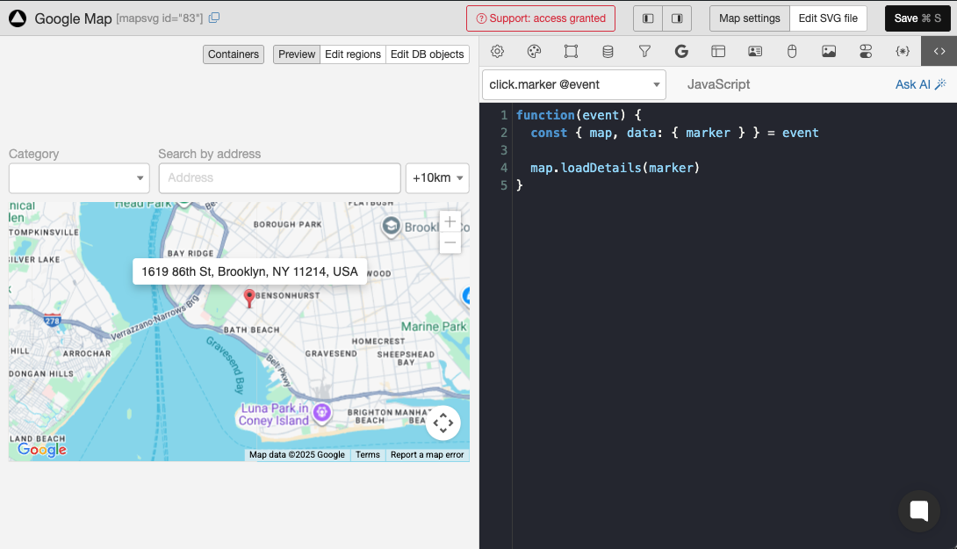
Task: Open the filter funnel settings tab
Action: 644,52
